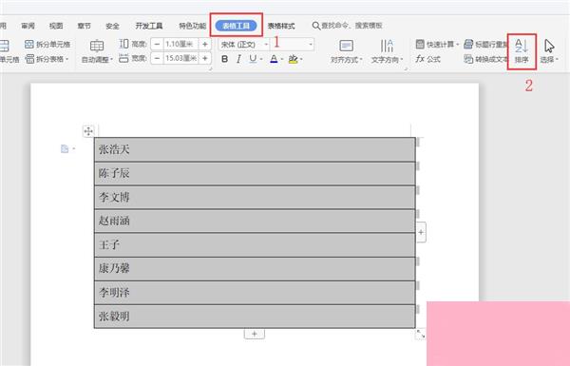This screenshot has height=366, width=570.
Task: Click the add row plus button below table
Action: pyautogui.click(x=255, y=334)
